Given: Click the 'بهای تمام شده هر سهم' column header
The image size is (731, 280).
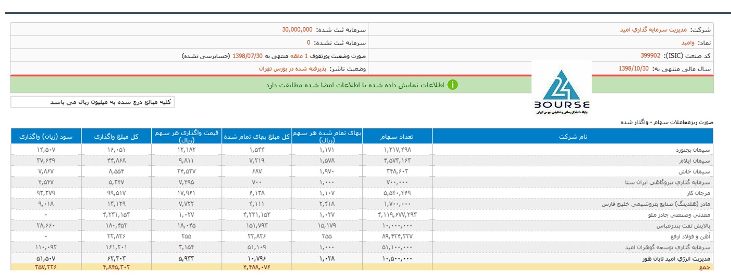Looking at the screenshot, I should [327, 137].
